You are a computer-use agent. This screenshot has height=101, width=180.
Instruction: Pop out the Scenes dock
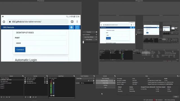click(23, 76)
